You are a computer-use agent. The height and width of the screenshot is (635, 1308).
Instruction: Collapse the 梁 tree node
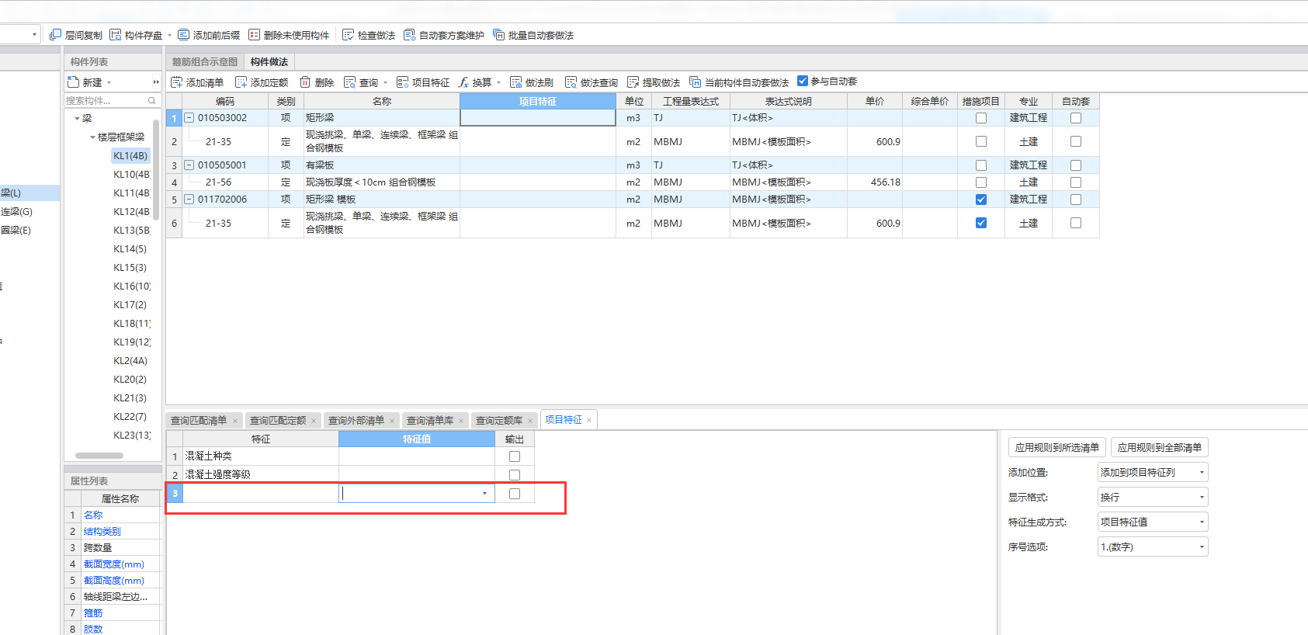[x=77, y=119]
